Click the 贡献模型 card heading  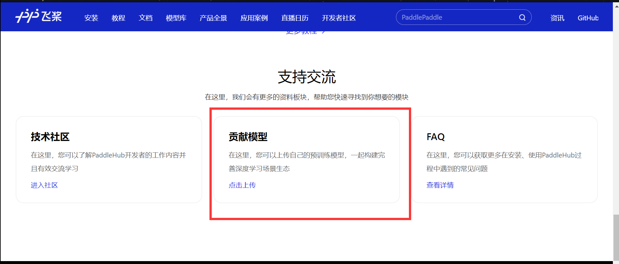pyautogui.click(x=248, y=137)
